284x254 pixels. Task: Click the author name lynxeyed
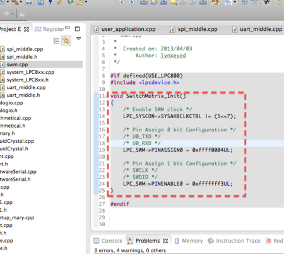point(174,56)
